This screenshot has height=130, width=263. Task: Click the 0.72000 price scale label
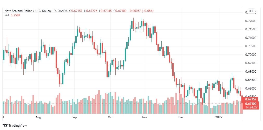tap(251, 21)
